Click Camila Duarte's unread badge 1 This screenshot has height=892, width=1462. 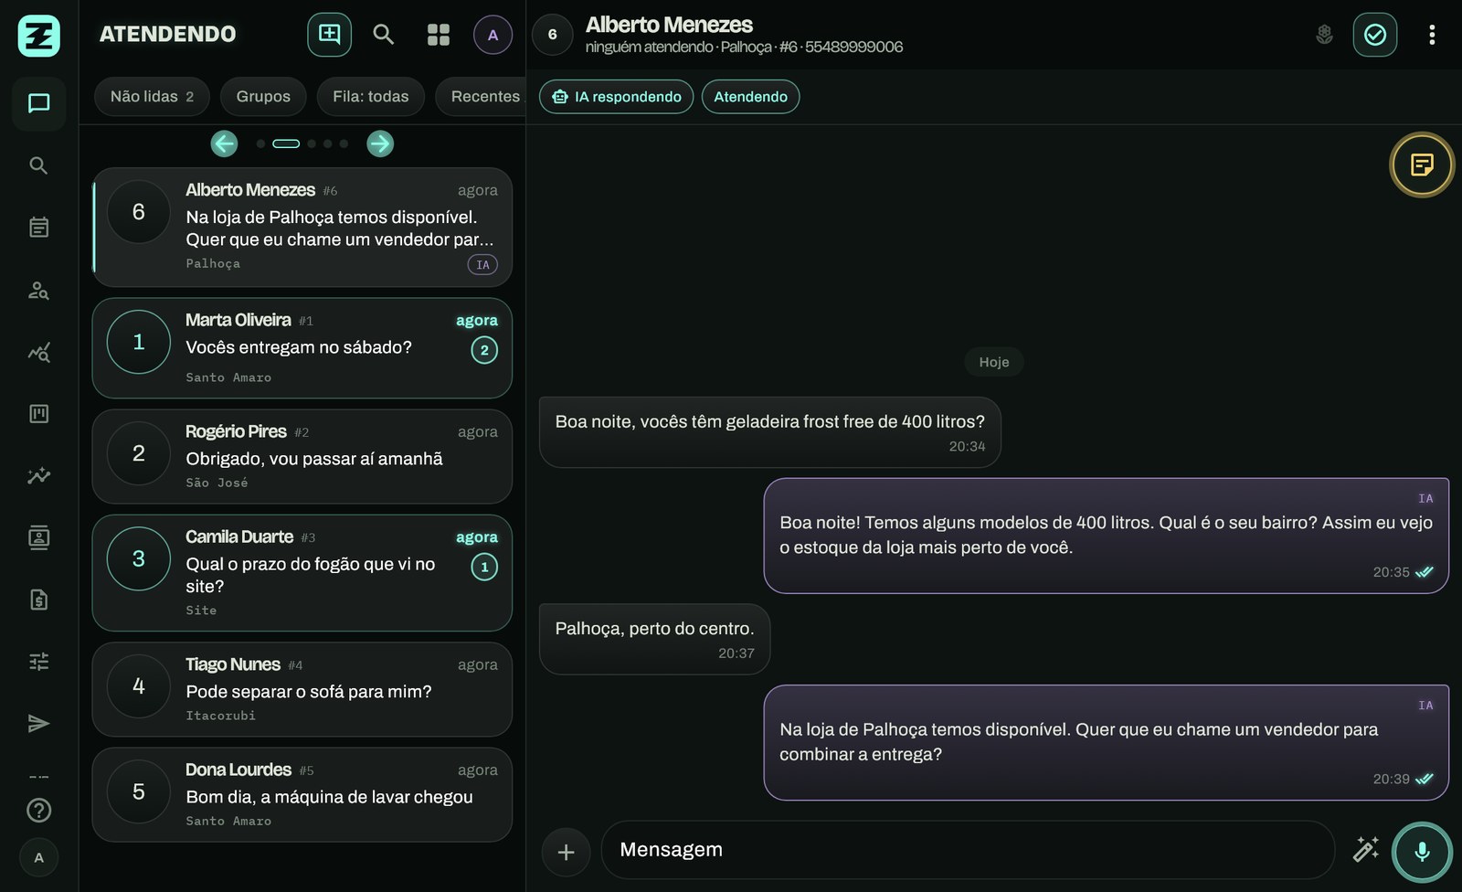484,567
